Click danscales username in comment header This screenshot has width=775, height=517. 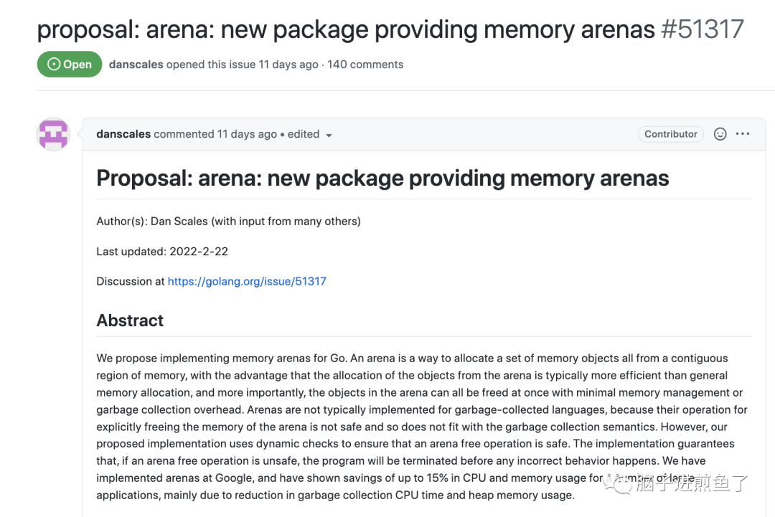(123, 134)
